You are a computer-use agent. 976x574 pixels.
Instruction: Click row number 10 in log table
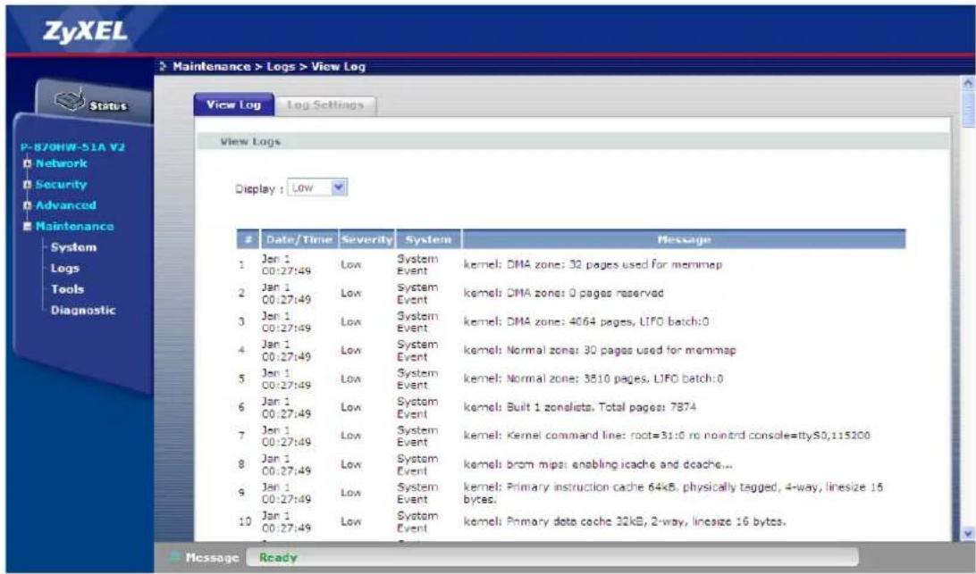[x=245, y=521]
